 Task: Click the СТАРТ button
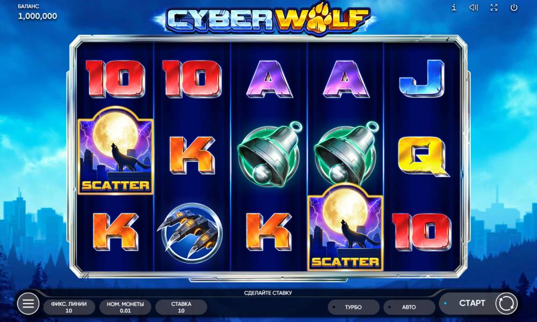pos(472,303)
